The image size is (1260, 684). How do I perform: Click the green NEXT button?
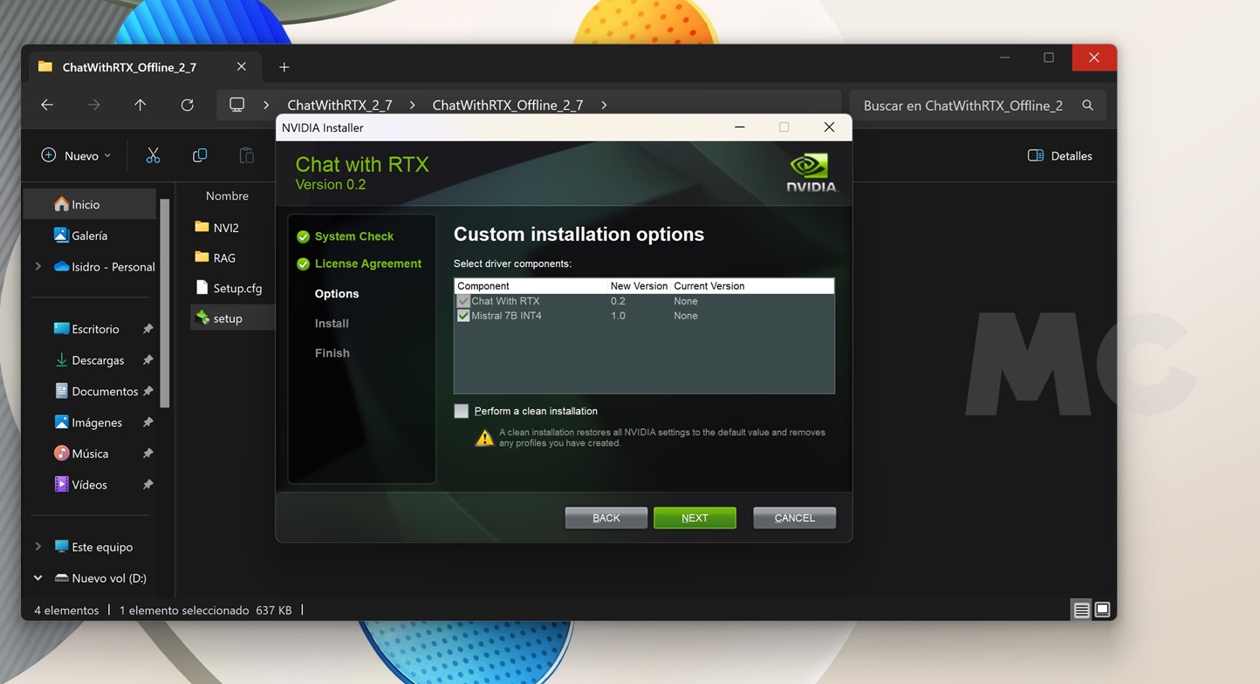coord(695,517)
